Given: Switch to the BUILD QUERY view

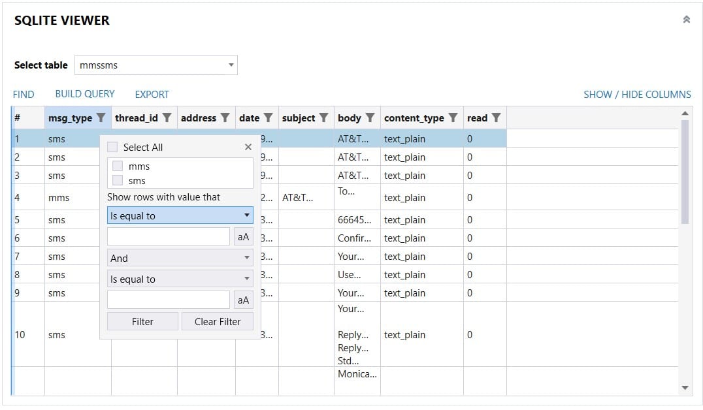Looking at the screenshot, I should 85,94.
